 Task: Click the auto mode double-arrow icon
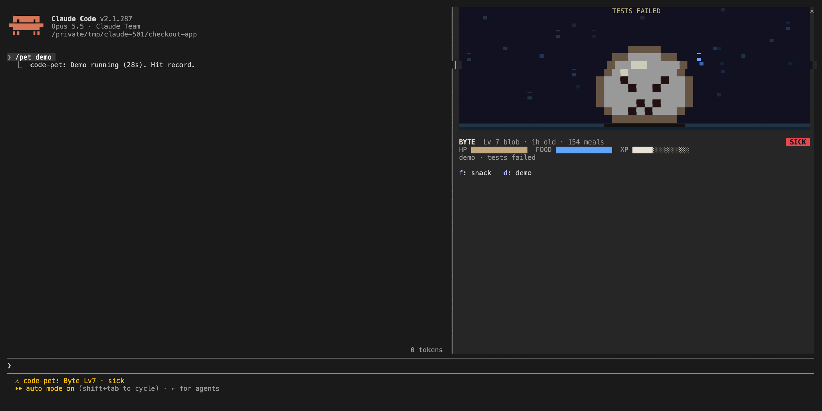[x=18, y=389]
